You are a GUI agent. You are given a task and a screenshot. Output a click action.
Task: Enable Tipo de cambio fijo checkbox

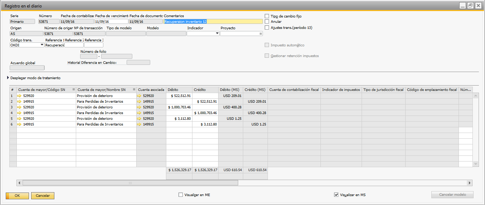[x=267, y=16]
